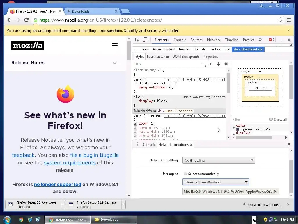The height and width of the screenshot is (224, 298).
Task: Click the Mozilla logo
Action: pyautogui.click(x=28, y=45)
